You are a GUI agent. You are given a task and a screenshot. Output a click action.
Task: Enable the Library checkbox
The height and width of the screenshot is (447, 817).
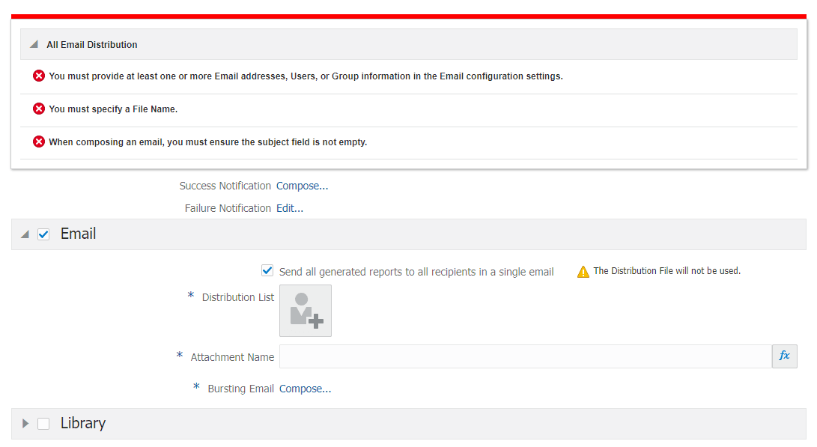[43, 424]
